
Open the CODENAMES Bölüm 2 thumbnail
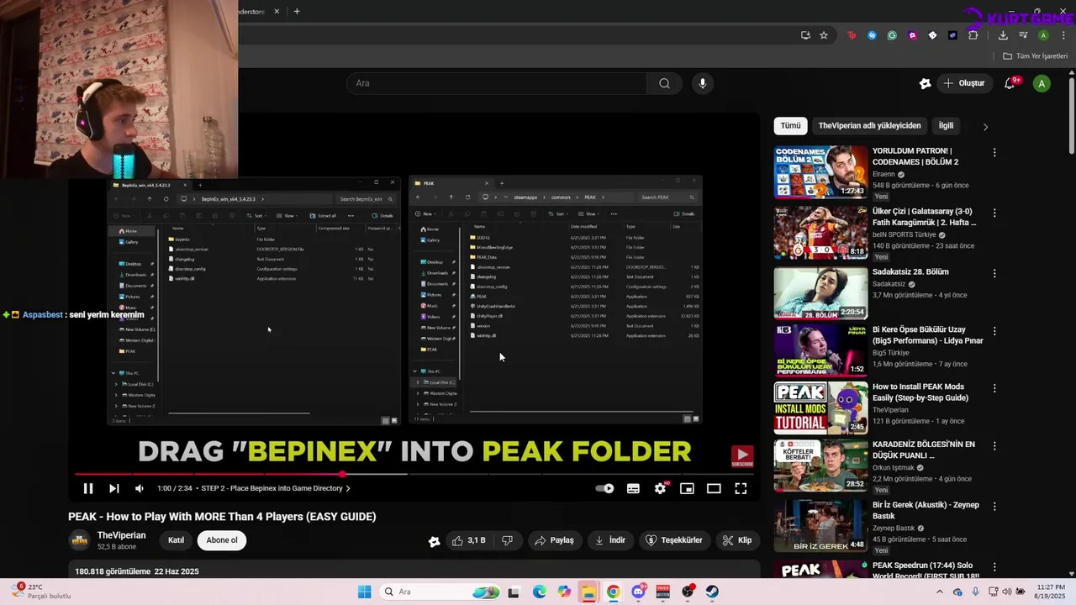[x=820, y=172]
